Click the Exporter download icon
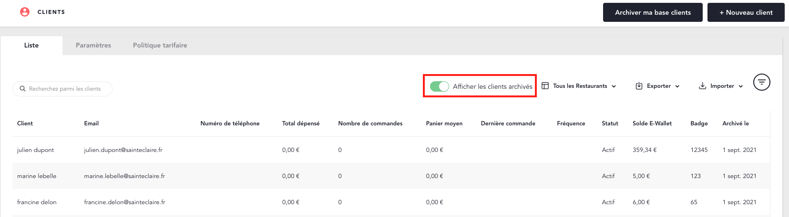The image size is (789, 217). [x=639, y=86]
